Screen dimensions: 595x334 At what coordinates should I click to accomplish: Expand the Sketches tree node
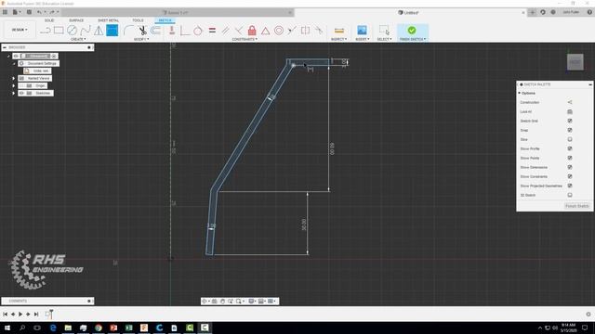click(14, 93)
